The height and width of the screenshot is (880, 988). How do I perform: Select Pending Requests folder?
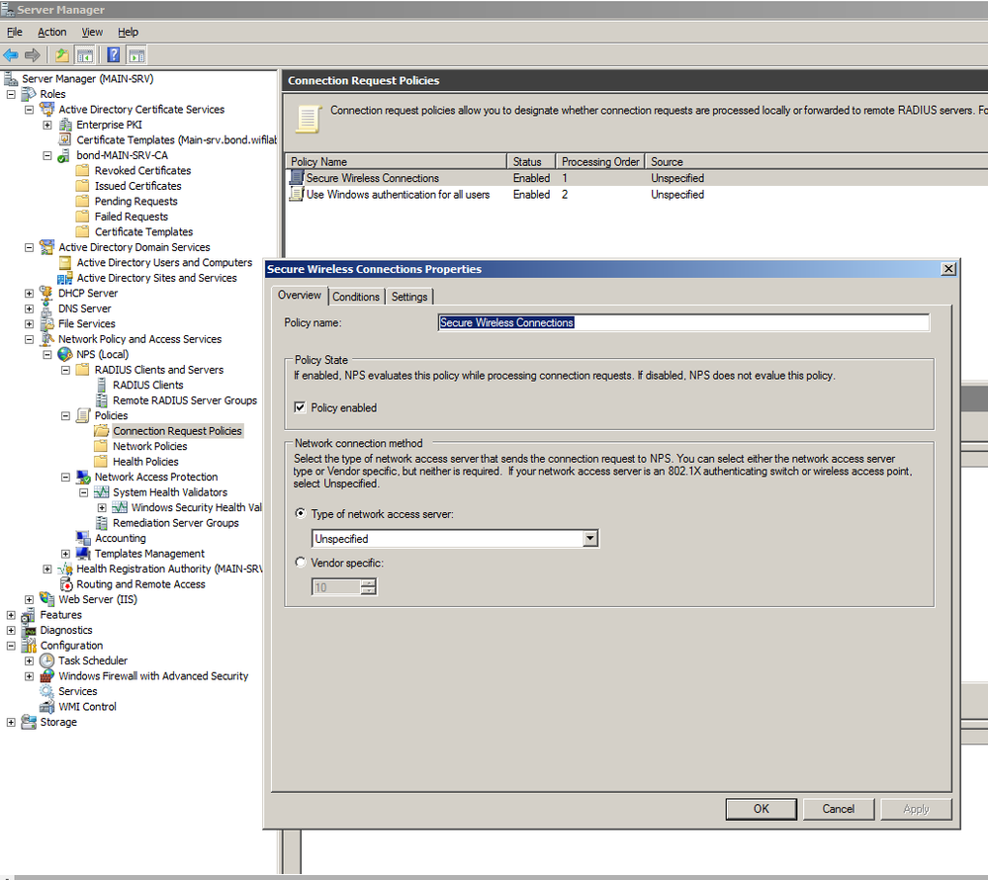[136, 202]
